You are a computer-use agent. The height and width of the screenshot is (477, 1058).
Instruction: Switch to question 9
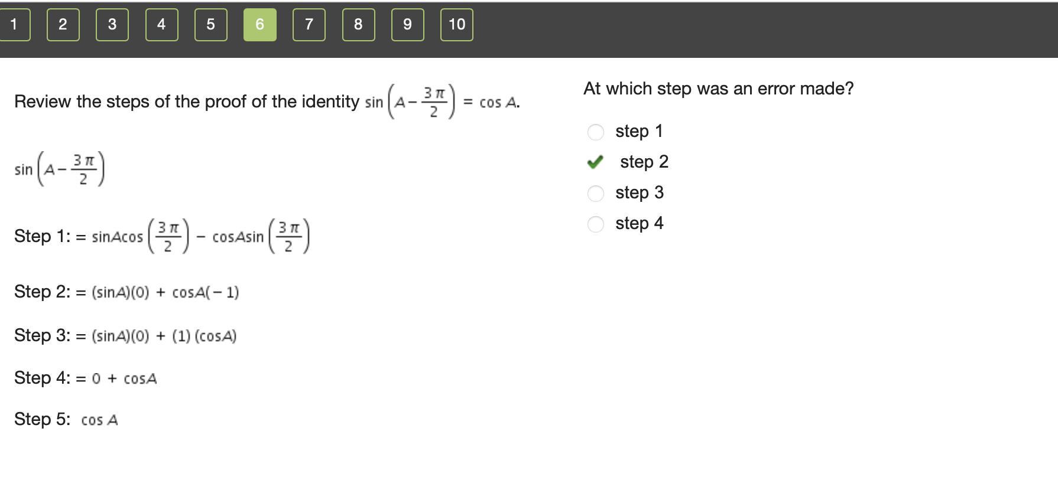click(407, 25)
